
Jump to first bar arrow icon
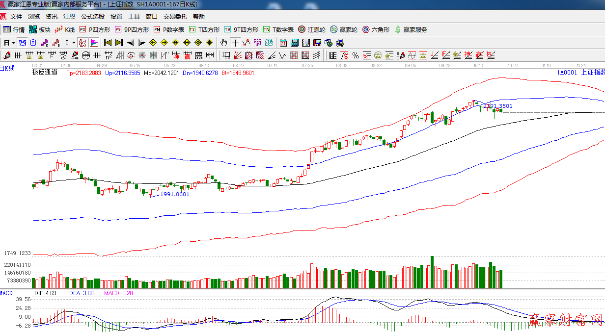click(108, 43)
